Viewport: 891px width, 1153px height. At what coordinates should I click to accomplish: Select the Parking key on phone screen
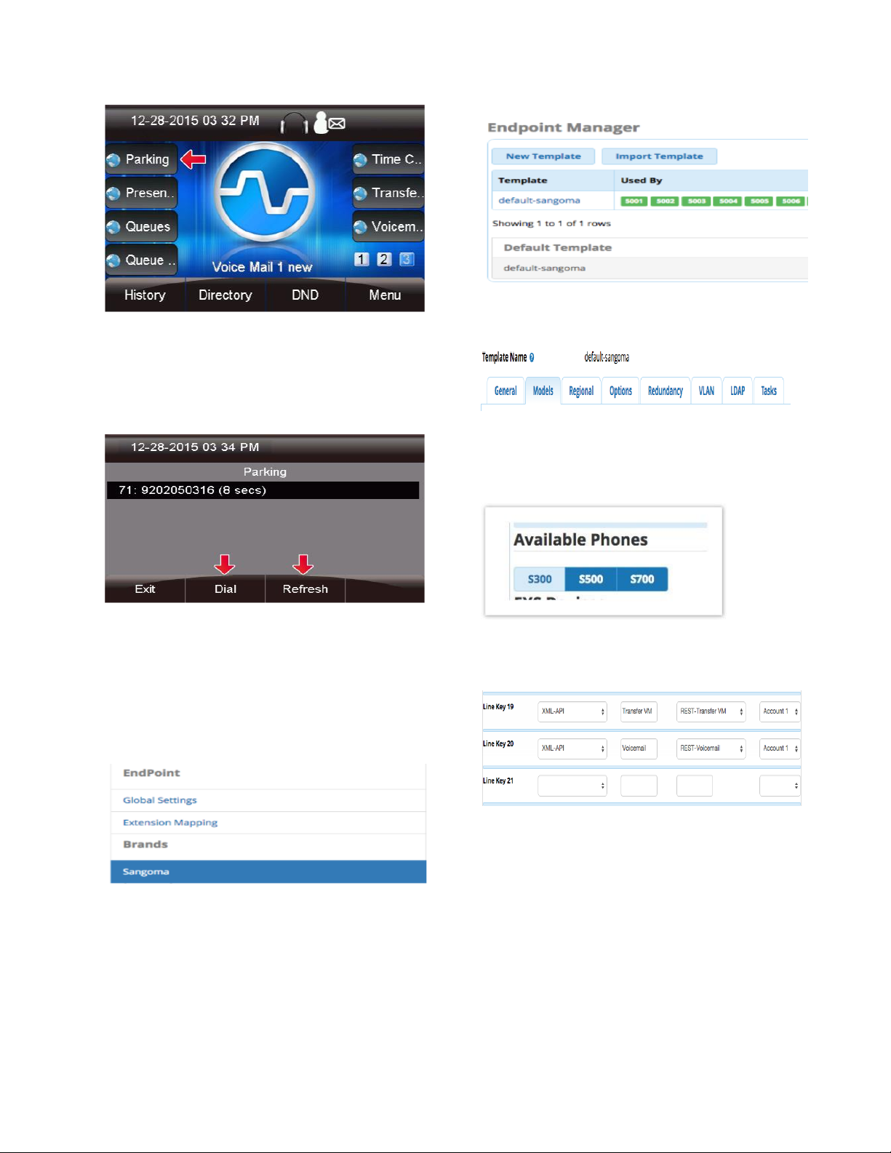141,159
